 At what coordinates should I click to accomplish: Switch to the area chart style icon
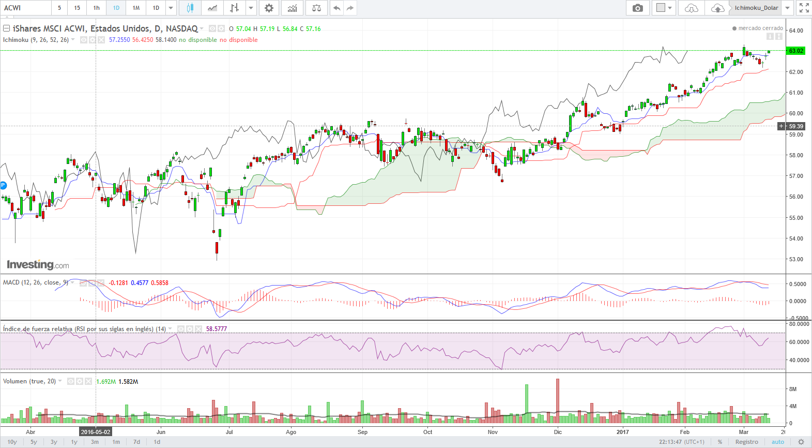click(212, 8)
